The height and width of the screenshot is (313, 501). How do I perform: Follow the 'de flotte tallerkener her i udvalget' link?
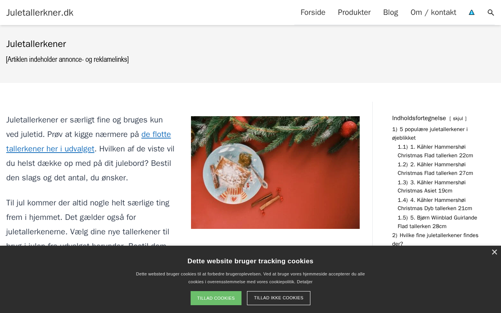click(x=88, y=142)
